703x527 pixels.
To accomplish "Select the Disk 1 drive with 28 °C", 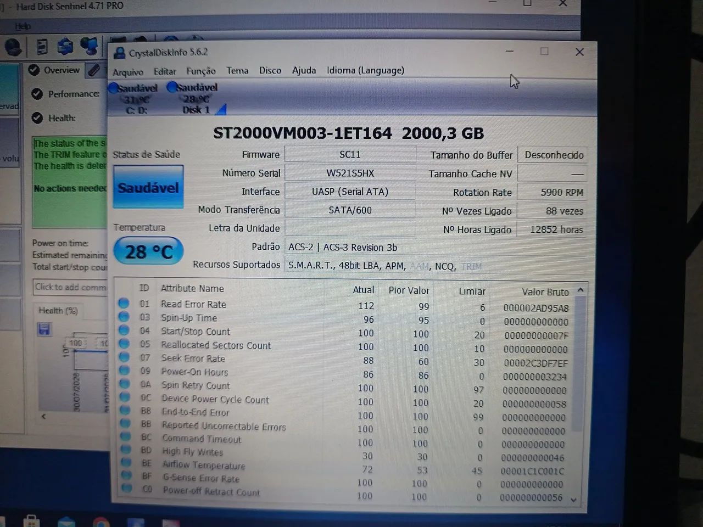I will tap(196, 98).
